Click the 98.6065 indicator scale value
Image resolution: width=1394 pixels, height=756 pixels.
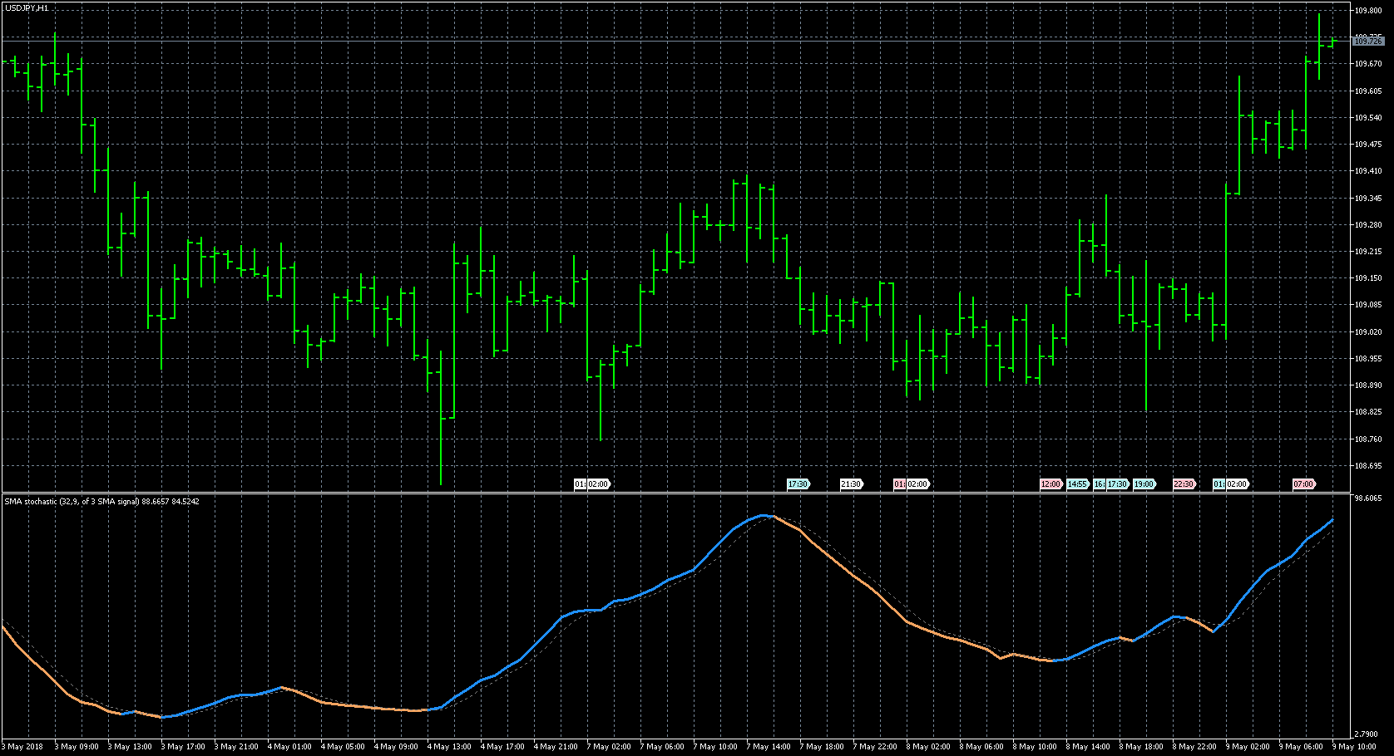pos(1368,499)
